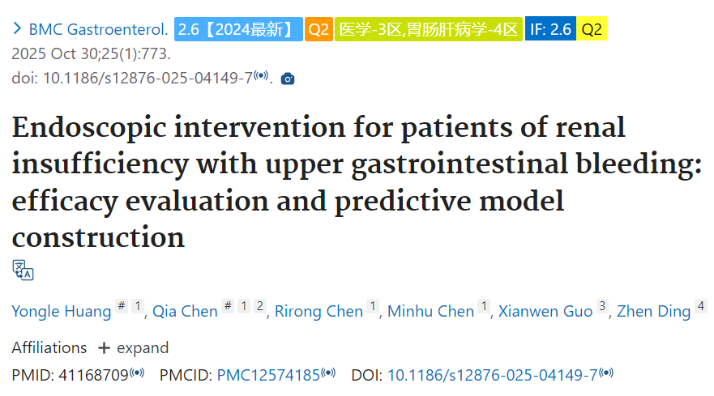Image resolution: width=714 pixels, height=396 pixels.
Task: Click the plus icon next to expand
Action: (104, 348)
